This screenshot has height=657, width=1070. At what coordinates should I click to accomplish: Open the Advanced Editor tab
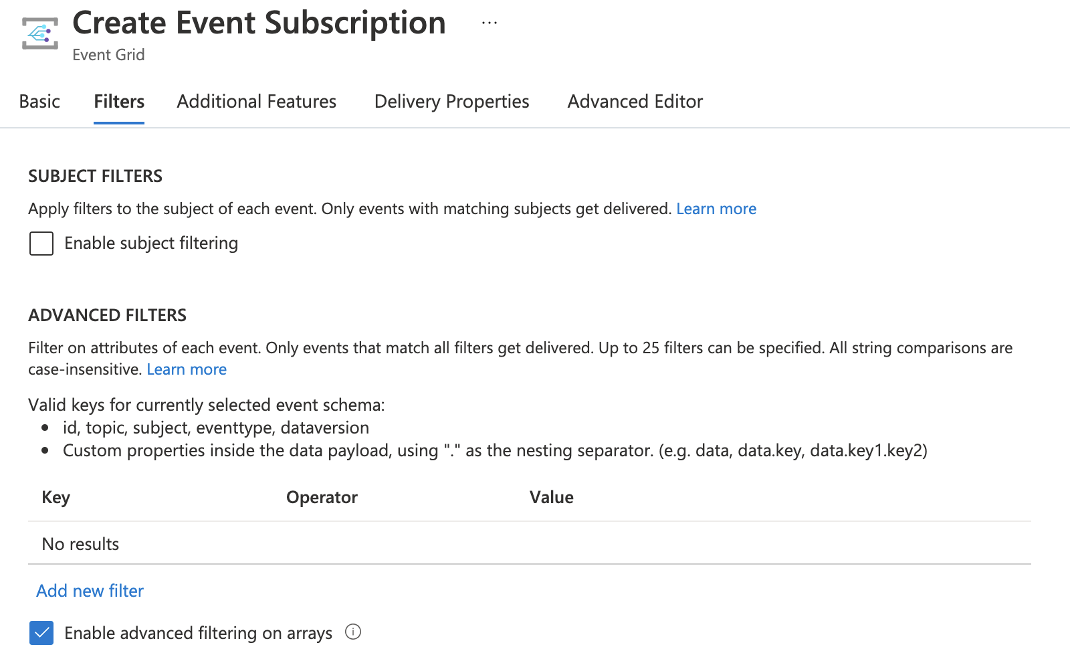[x=635, y=102]
